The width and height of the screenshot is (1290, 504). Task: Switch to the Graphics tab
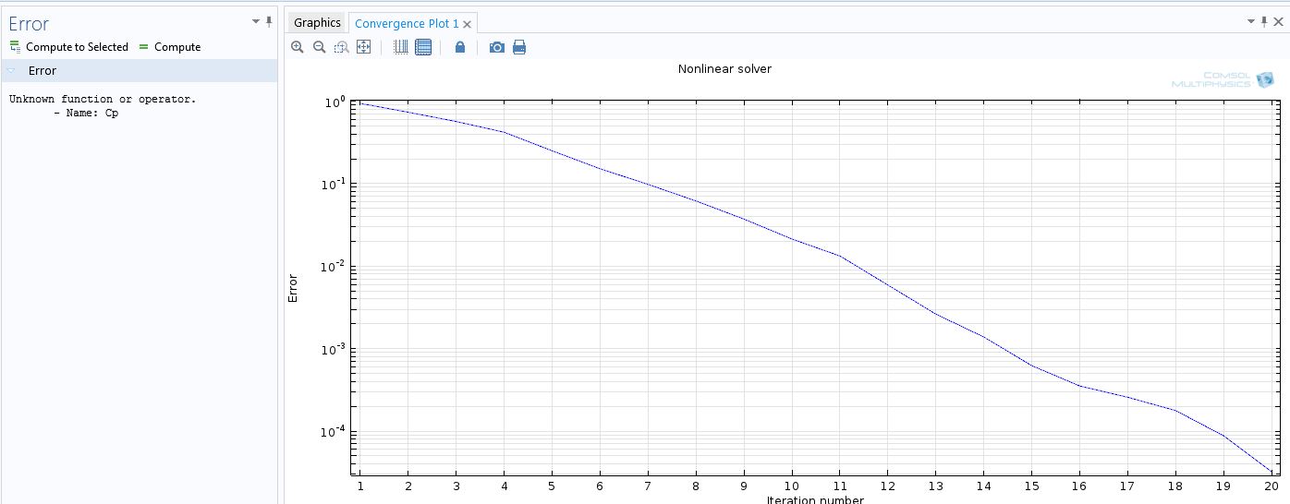point(317,23)
